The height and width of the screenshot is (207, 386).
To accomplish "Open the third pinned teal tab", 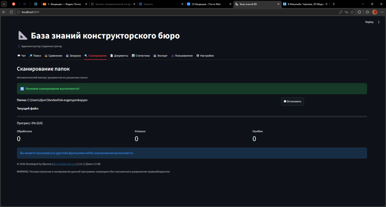I will [36, 4].
